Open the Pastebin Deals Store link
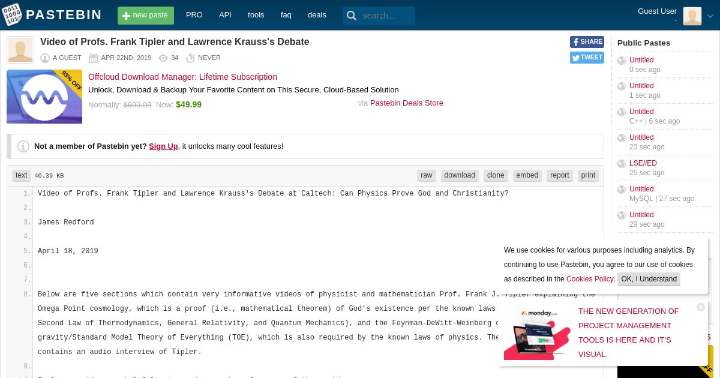 (407, 103)
